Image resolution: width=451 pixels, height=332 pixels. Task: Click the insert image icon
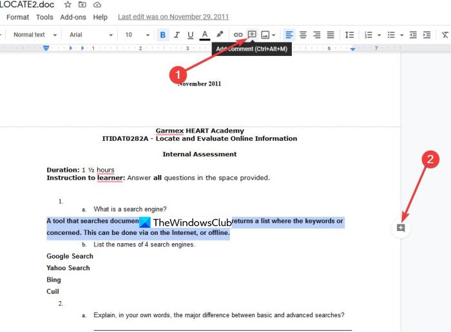coord(265,35)
